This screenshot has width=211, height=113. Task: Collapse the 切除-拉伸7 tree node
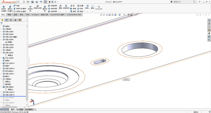(x=1, y=53)
